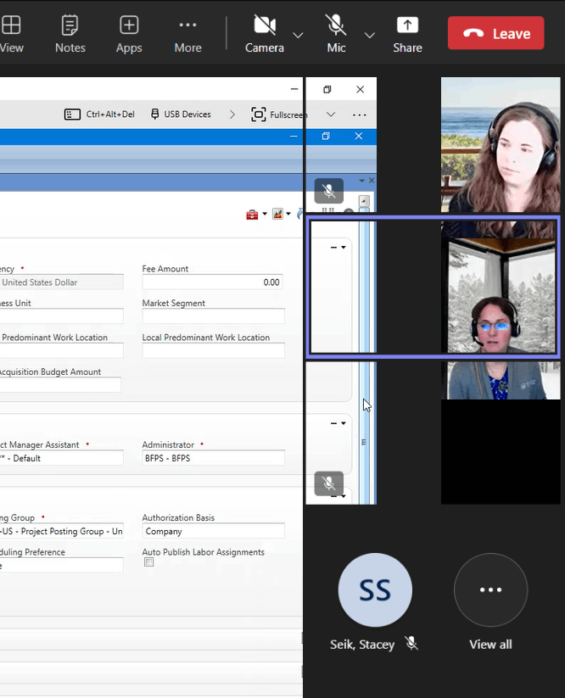Open USB Devices menu
565x698 pixels.
[181, 114]
